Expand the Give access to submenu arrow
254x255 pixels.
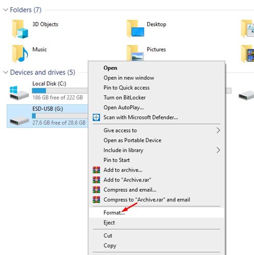[218, 131]
